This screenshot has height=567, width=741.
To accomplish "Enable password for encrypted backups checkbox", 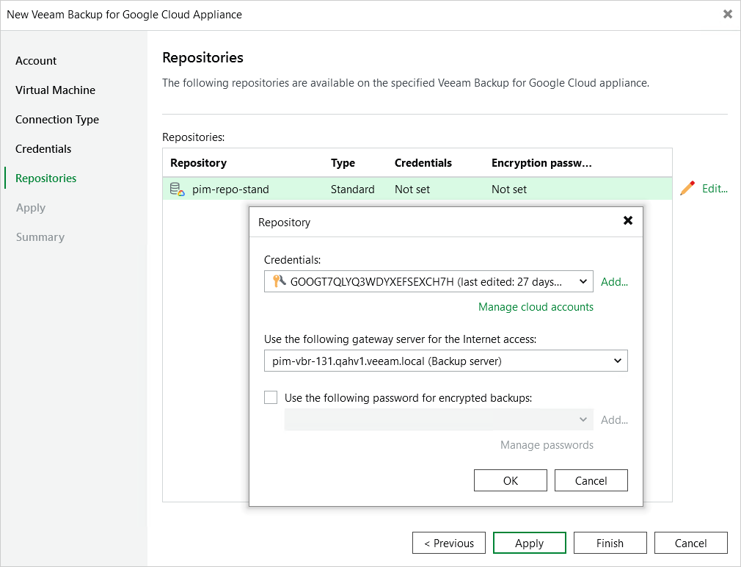I will coord(271,397).
